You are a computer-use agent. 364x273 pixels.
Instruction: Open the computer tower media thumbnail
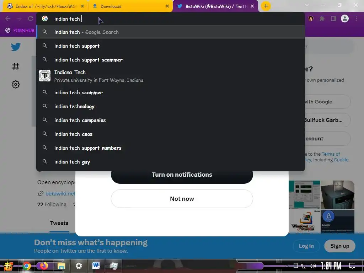[x=337, y=194]
